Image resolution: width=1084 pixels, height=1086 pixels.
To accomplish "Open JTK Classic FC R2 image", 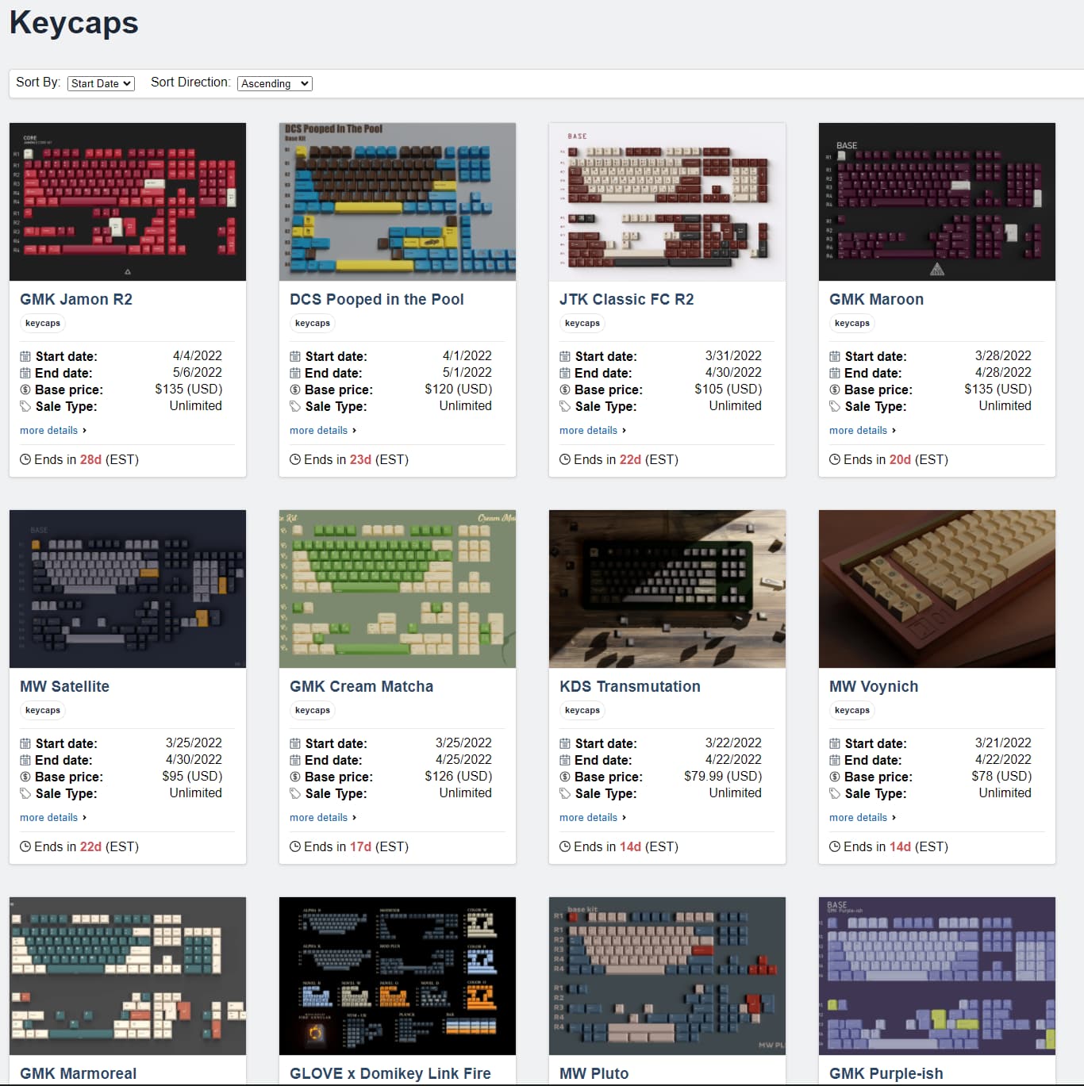I will pos(667,201).
